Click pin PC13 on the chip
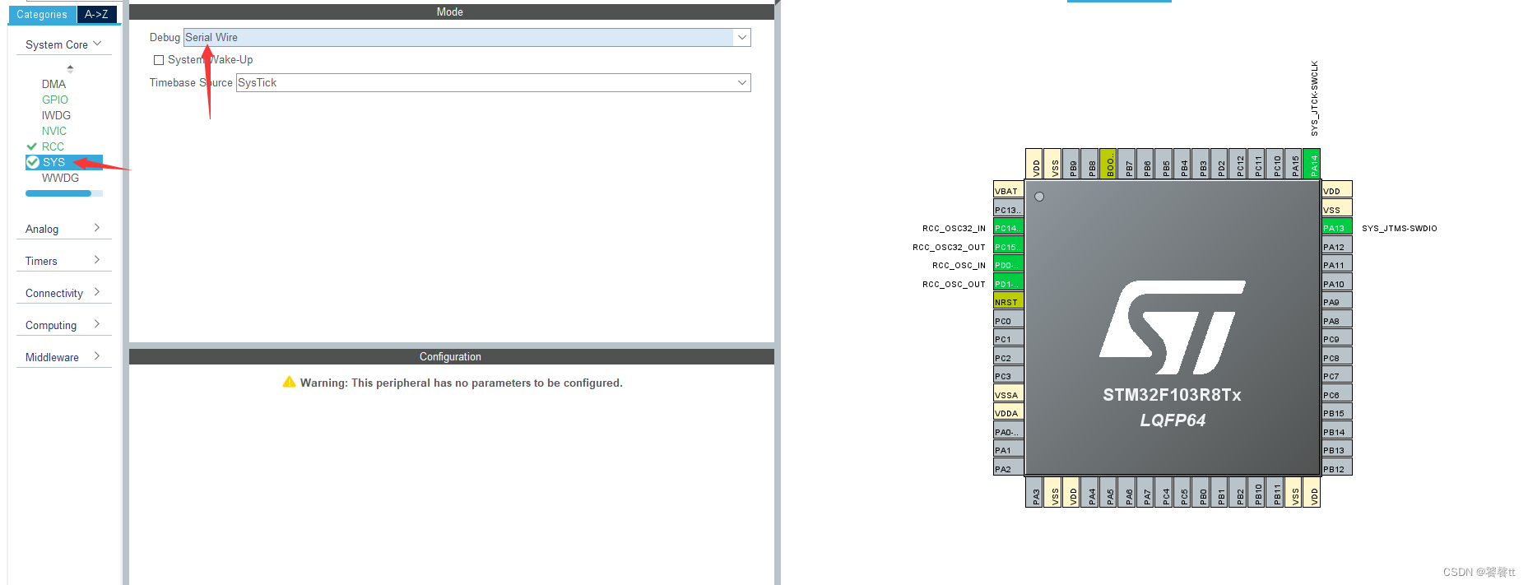 pyautogui.click(x=1009, y=210)
